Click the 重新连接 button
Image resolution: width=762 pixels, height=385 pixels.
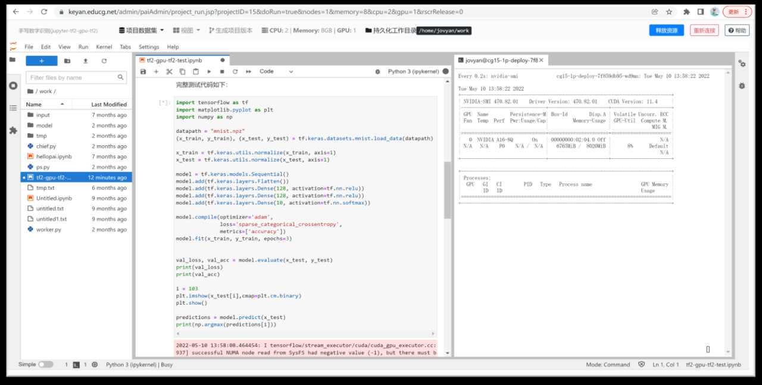pyautogui.click(x=704, y=30)
